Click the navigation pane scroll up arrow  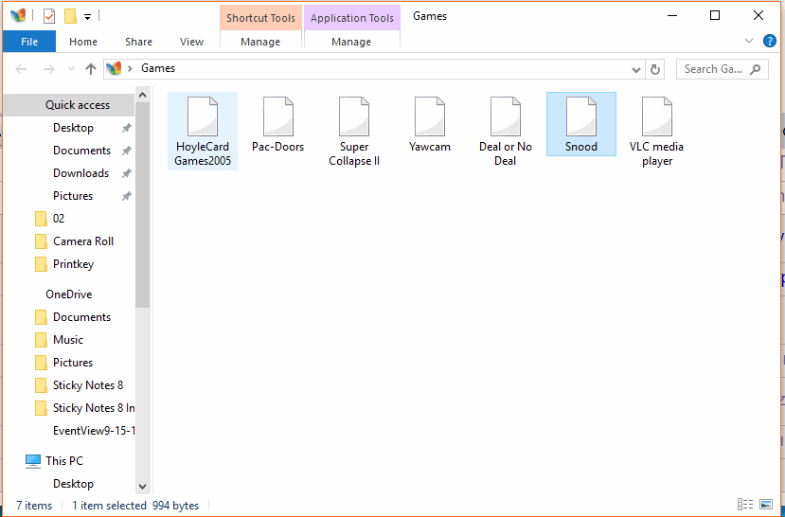143,95
